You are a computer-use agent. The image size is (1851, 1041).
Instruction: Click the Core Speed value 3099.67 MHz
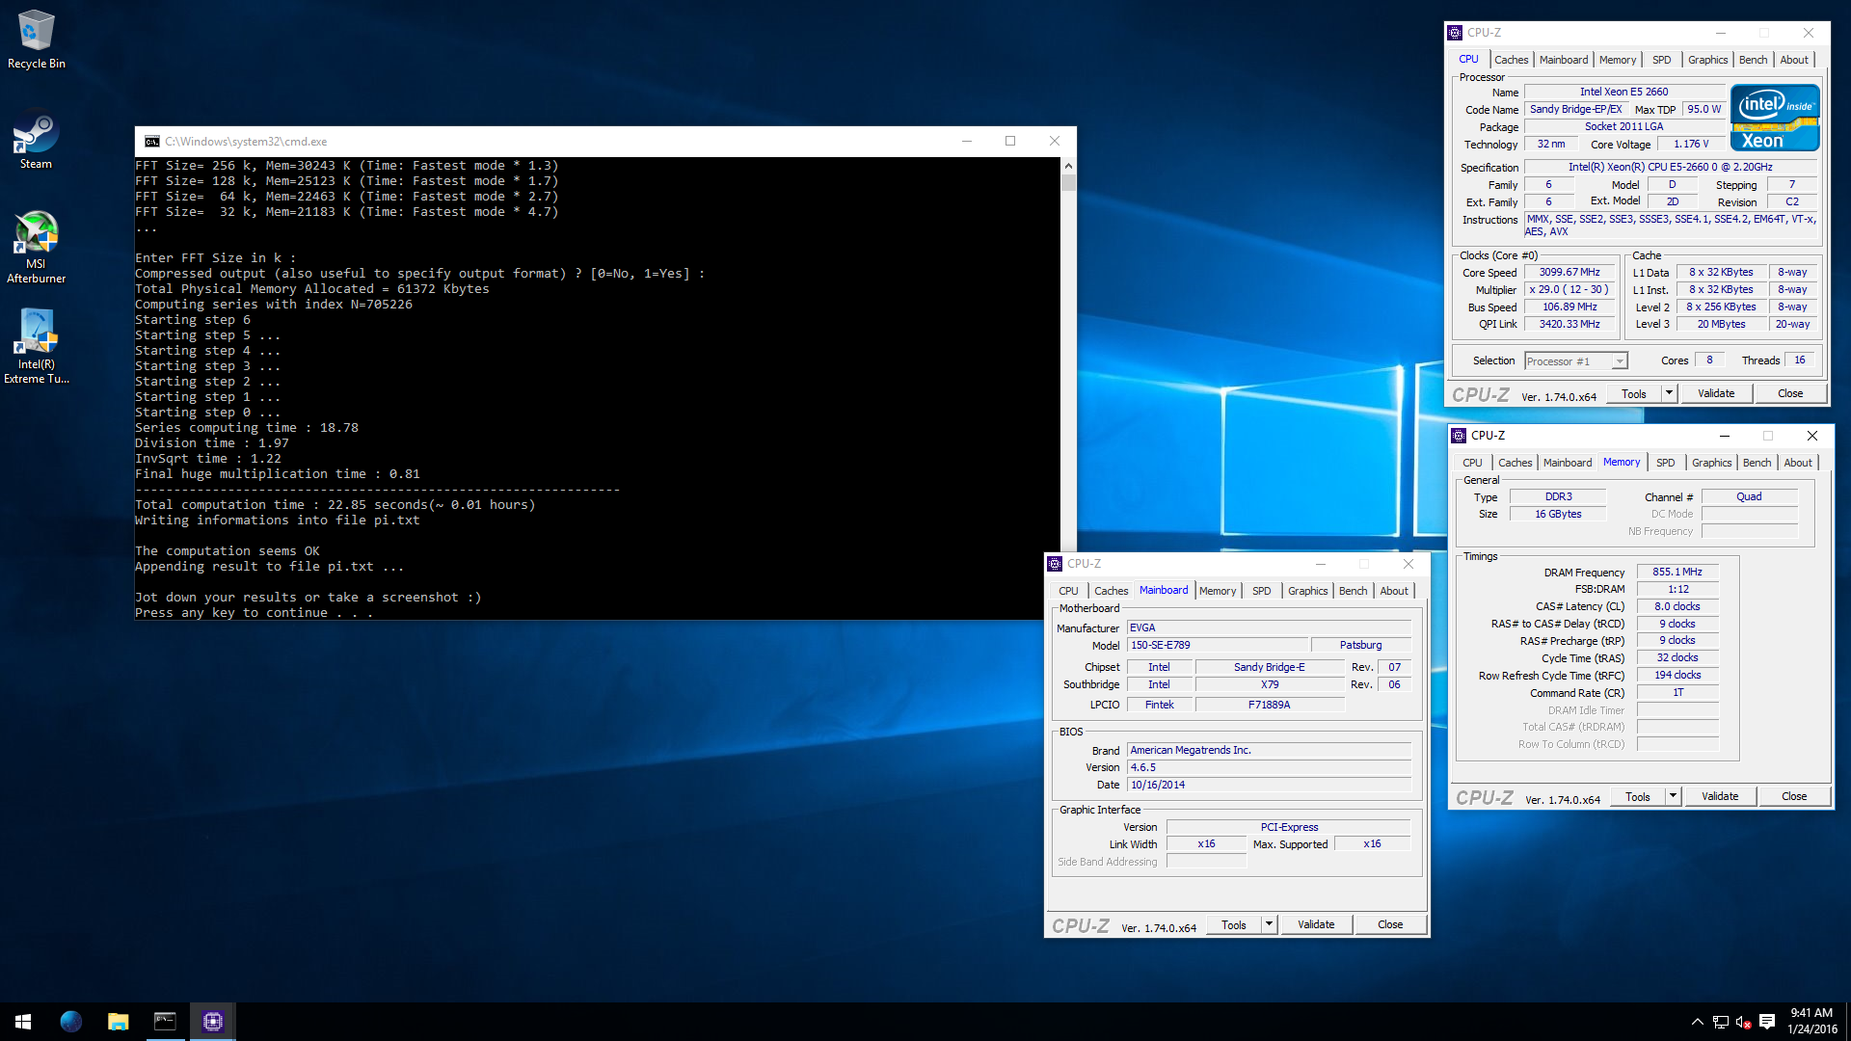1569,273
